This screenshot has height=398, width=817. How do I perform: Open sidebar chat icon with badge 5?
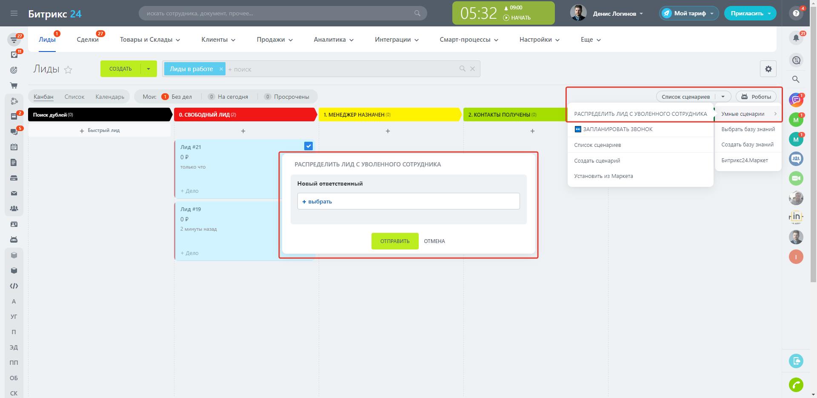pyautogui.click(x=14, y=132)
